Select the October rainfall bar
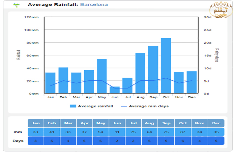Viewport: 236px width, 152px height. pyautogui.click(x=166, y=66)
